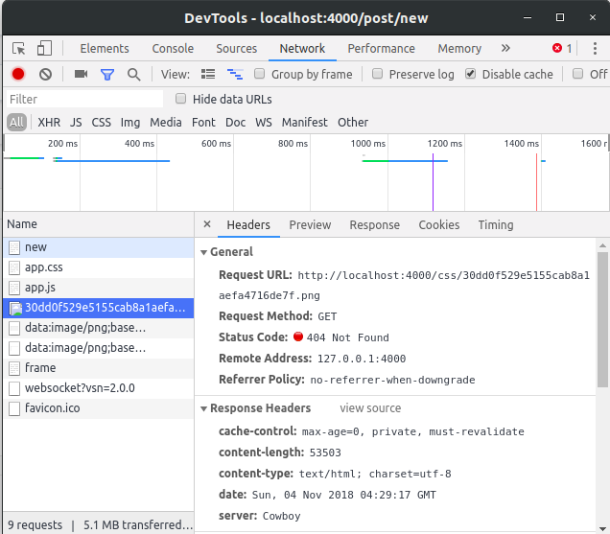This screenshot has height=534, width=610.
Task: Collapse the General section
Action: click(x=203, y=252)
